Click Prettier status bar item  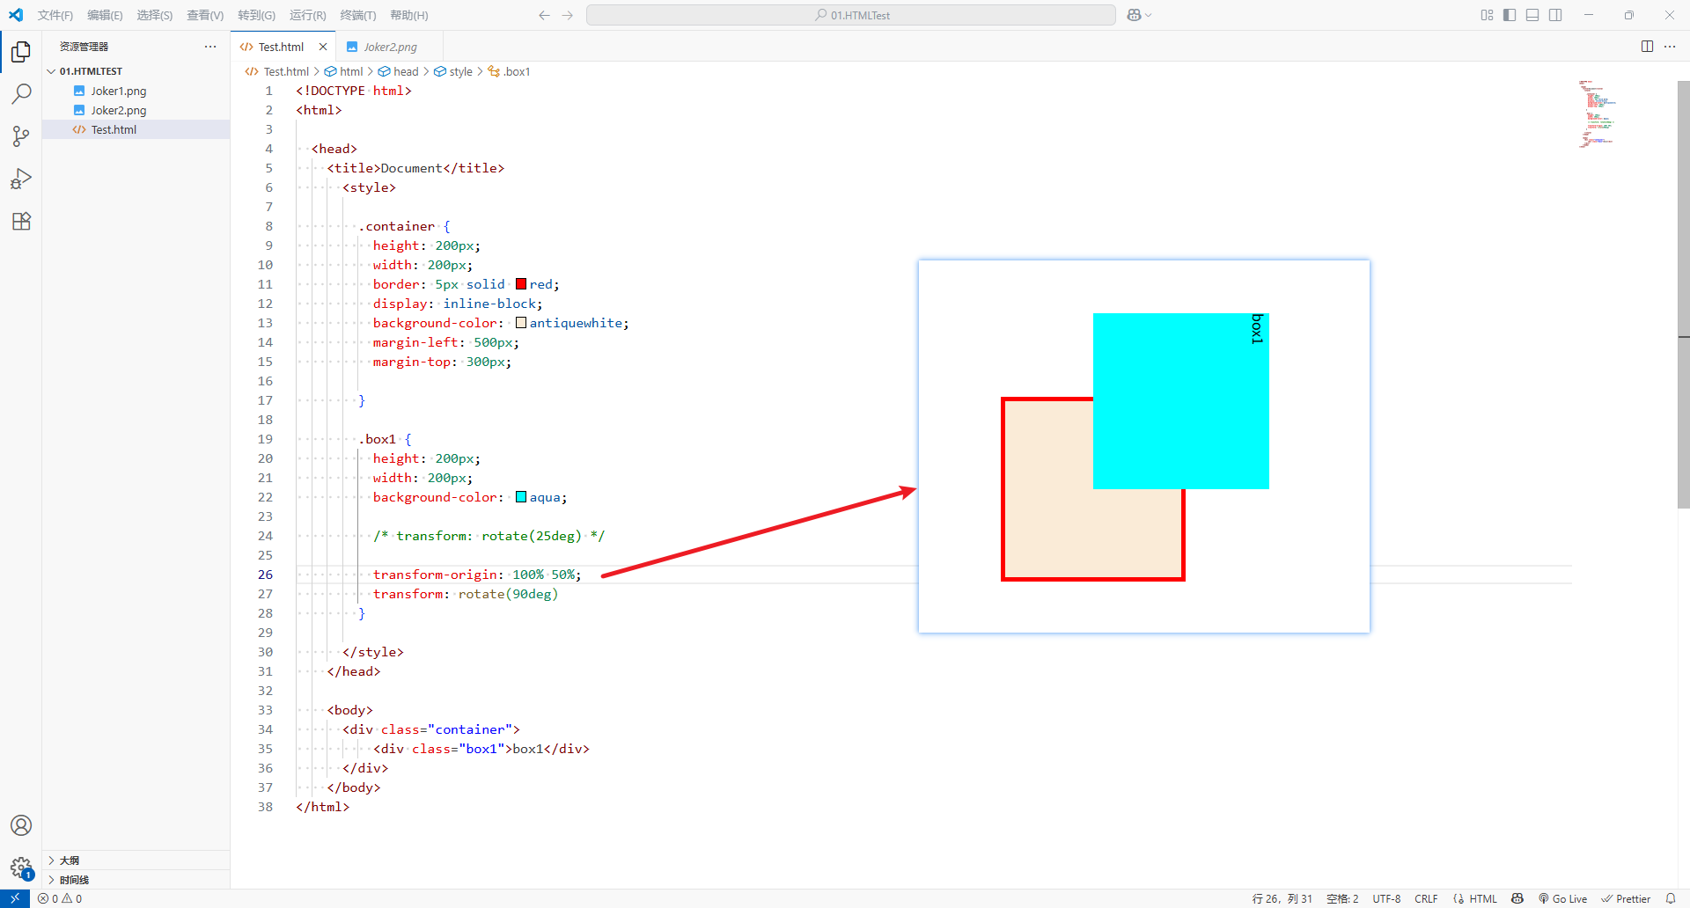click(1626, 898)
